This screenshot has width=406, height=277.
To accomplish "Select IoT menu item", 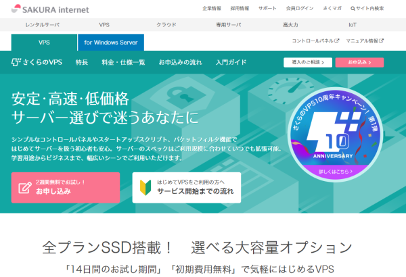I will coord(353,25).
